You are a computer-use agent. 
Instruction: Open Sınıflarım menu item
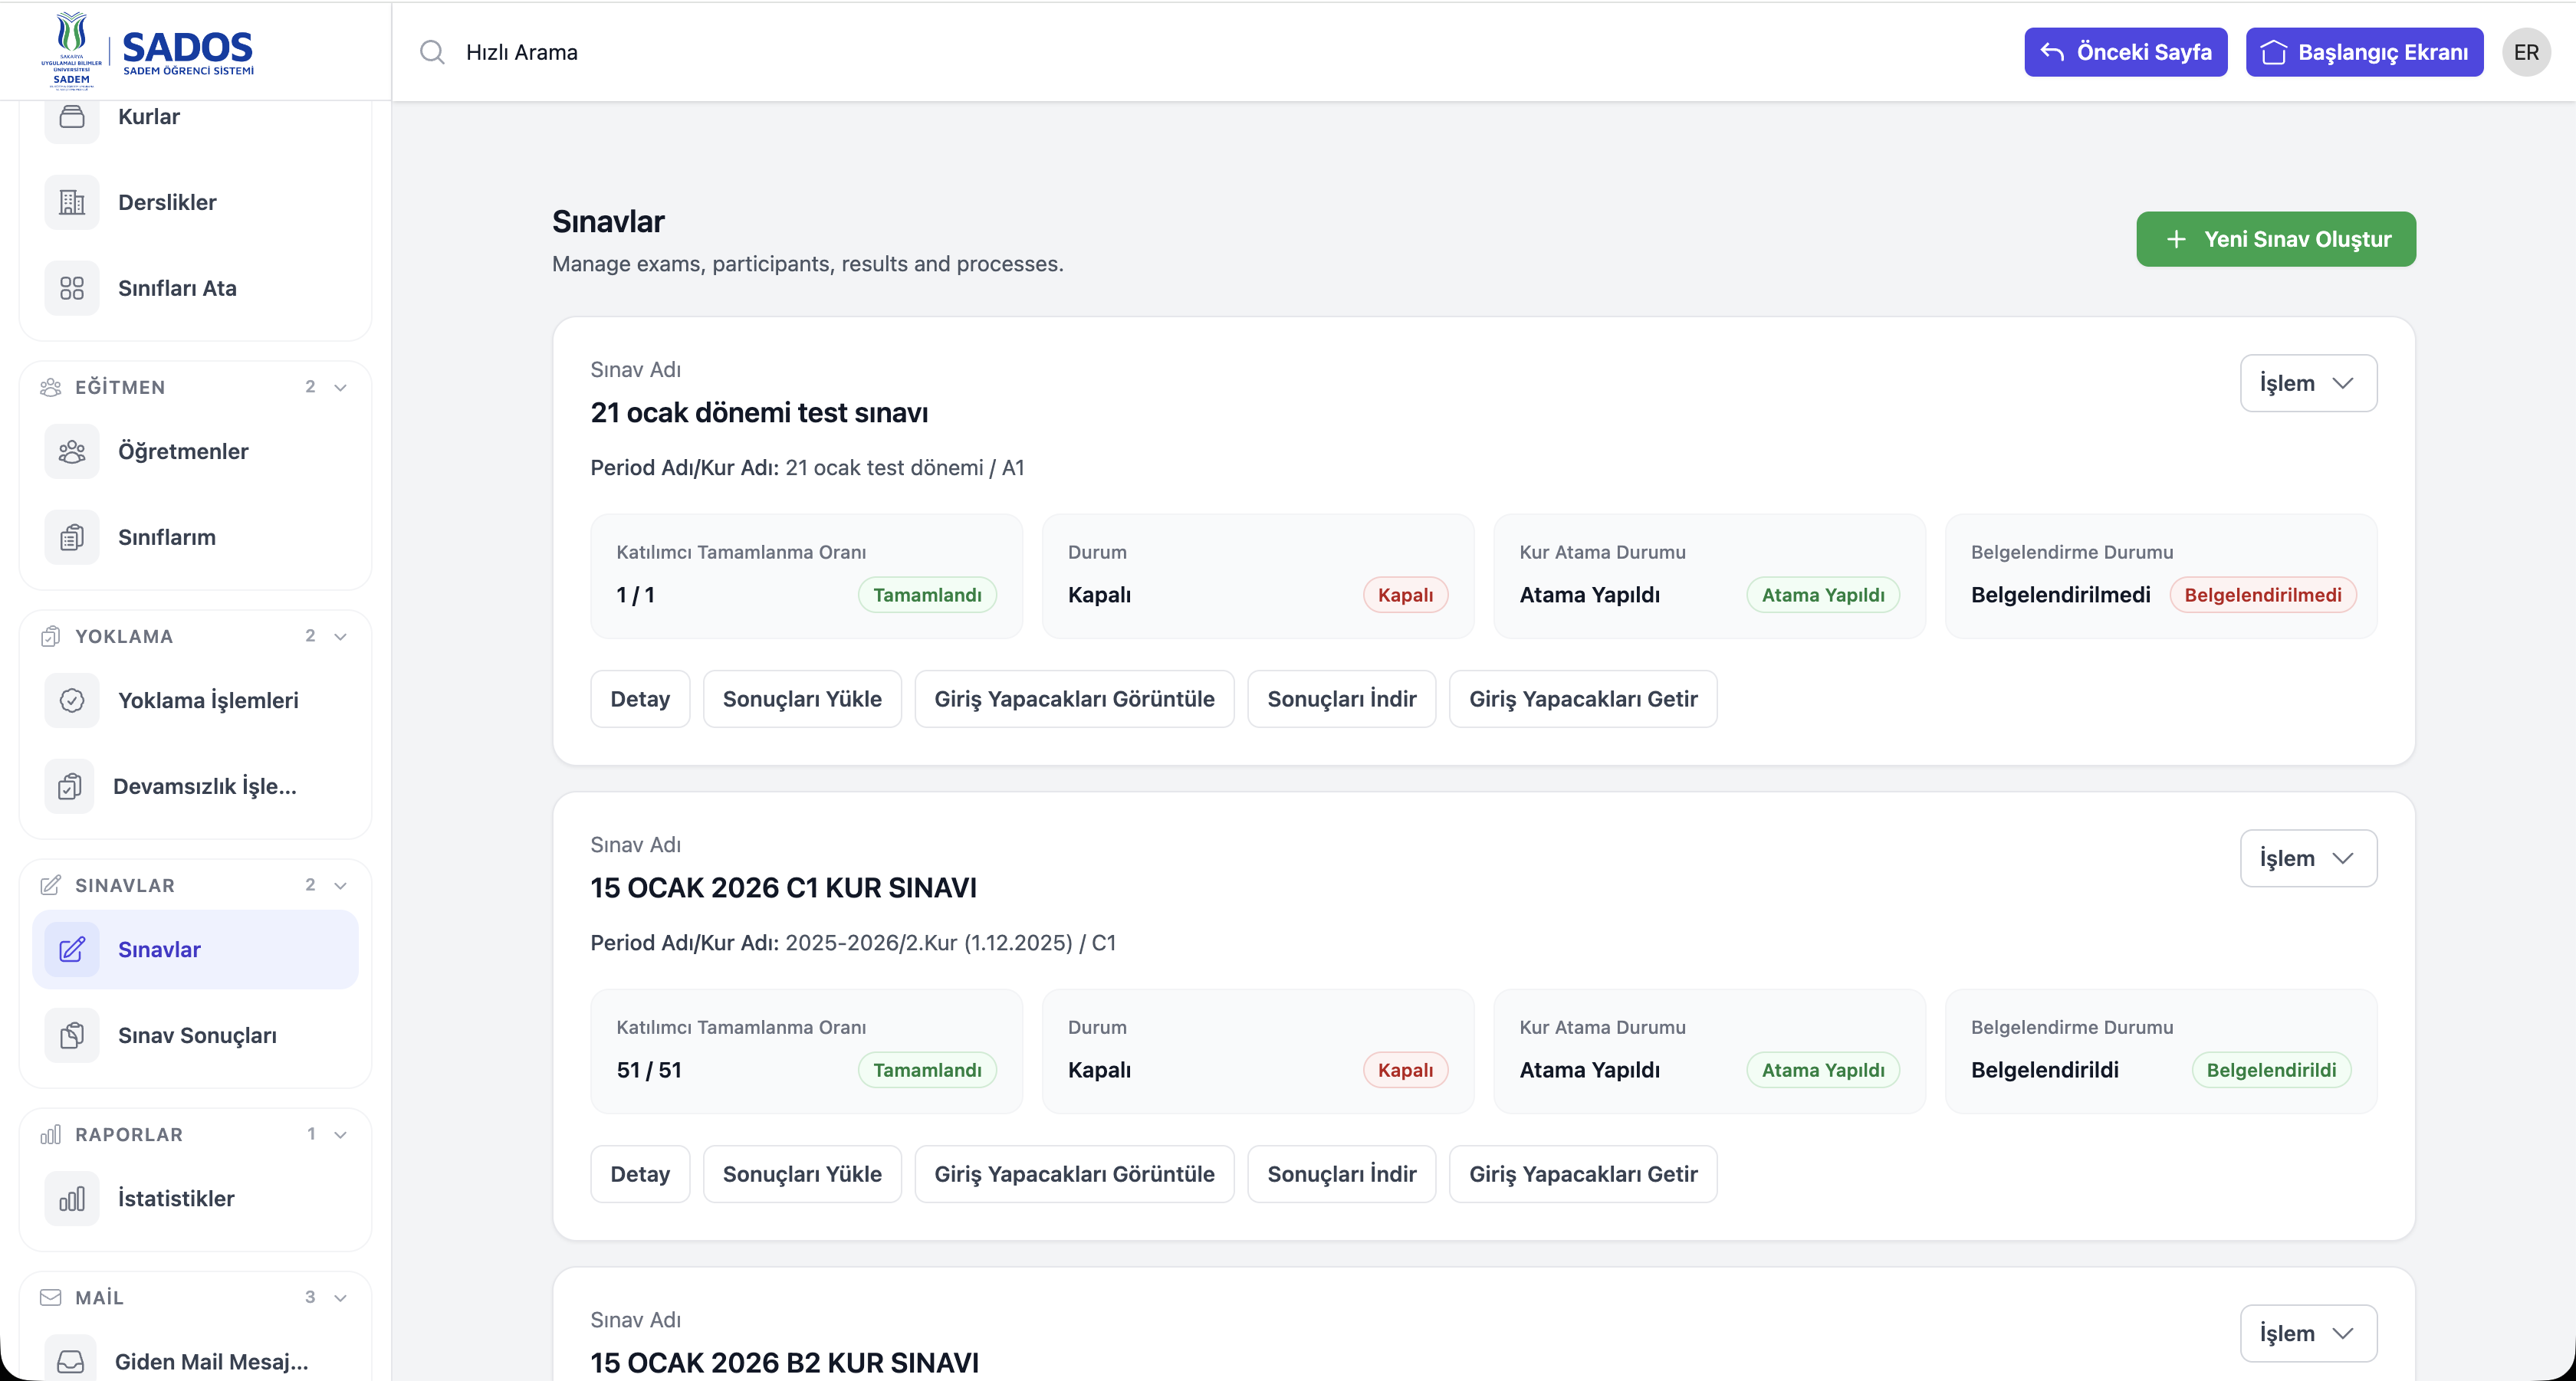coord(196,538)
